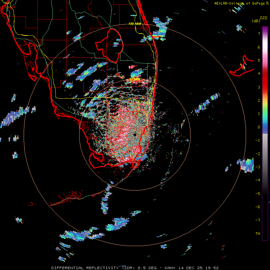Click the "-3" tick label on color scale

[x=258, y=167]
